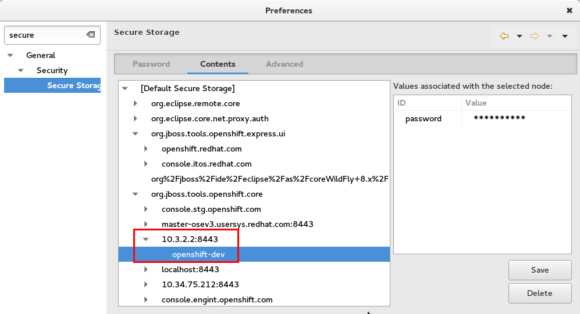Open the back history dropdown arrow
Viewport: 580px width, 314px height.
(x=519, y=36)
